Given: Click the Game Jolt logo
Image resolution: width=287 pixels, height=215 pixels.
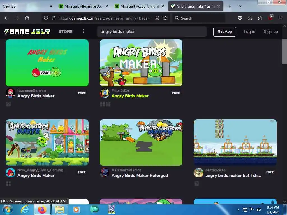Looking at the screenshot, I should (x=27, y=31).
